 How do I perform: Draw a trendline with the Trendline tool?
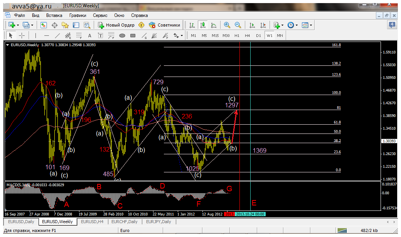(57, 36)
